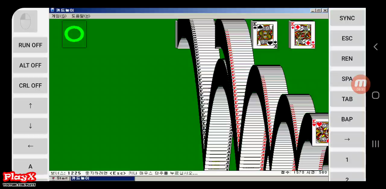Image resolution: width=386 pixels, height=189 pixels.
Task: Close the 카드놀이 window
Action: pyautogui.click(x=325, y=10)
